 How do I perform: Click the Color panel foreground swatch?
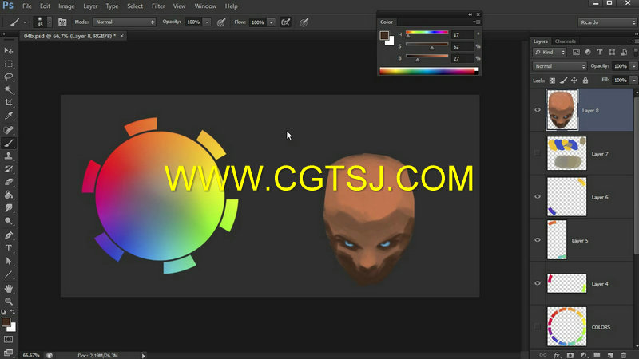tap(384, 35)
